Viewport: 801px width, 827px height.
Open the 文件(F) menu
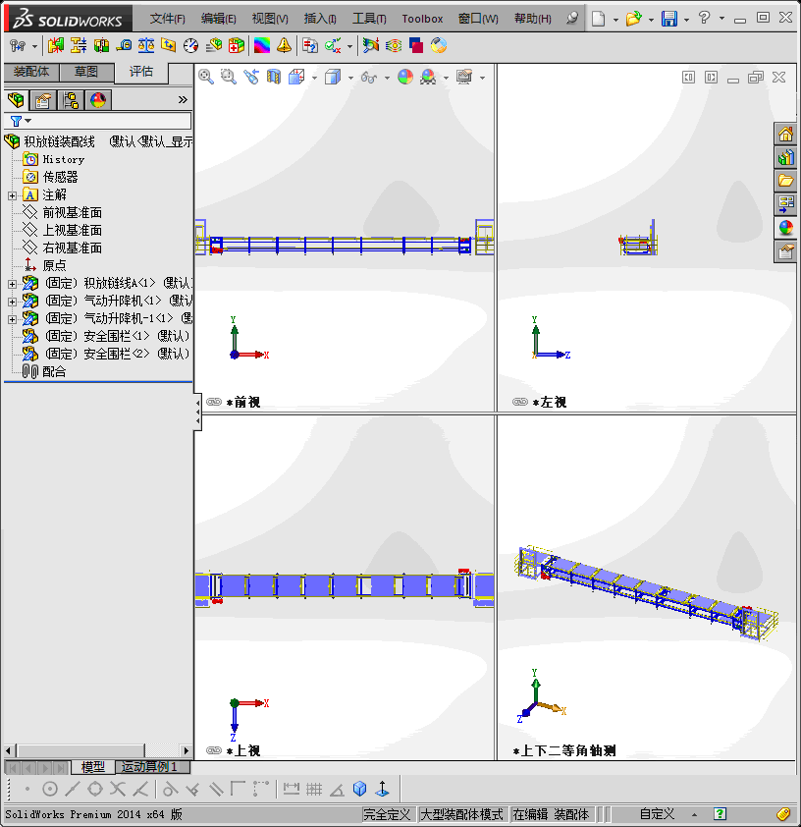167,19
